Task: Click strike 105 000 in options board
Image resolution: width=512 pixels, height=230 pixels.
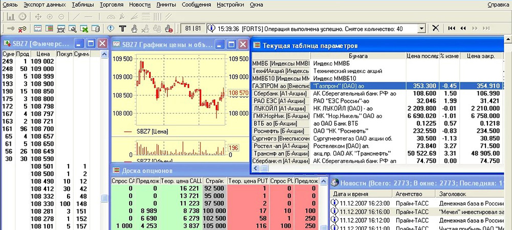Action: point(215,226)
